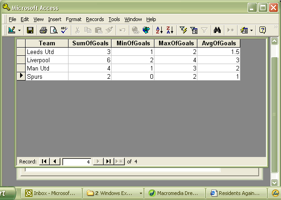Click the vertical scrollbar thumb
Screen dimensions: 281x200
(x=274, y=114)
